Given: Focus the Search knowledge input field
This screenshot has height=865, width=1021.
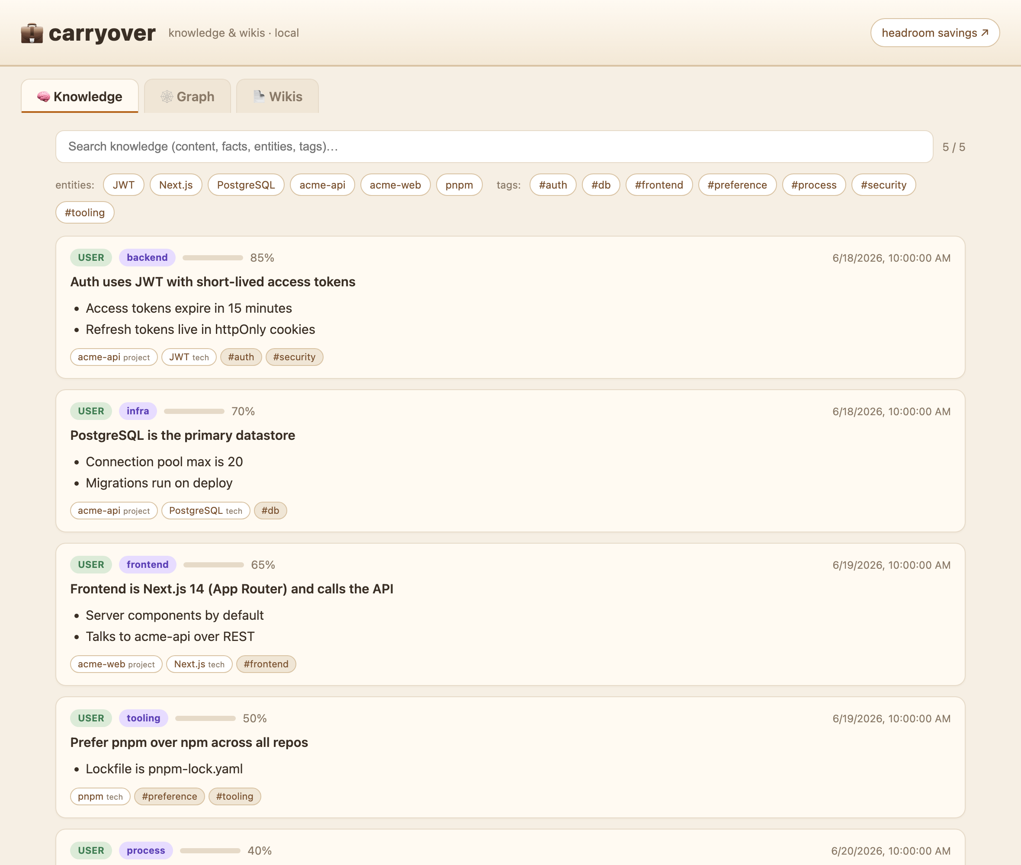Looking at the screenshot, I should 494,147.
